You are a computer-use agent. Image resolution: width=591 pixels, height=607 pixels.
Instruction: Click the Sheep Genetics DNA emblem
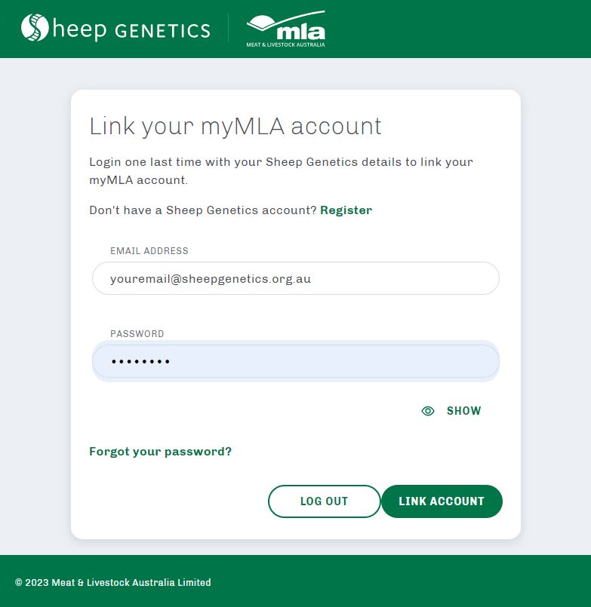[35, 27]
